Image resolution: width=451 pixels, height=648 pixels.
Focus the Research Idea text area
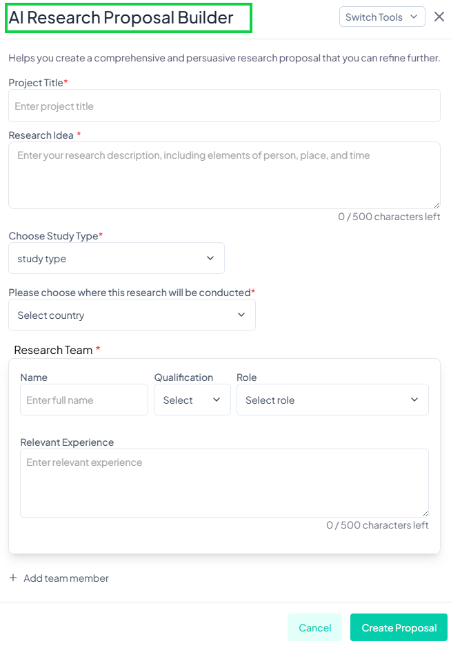[224, 175]
